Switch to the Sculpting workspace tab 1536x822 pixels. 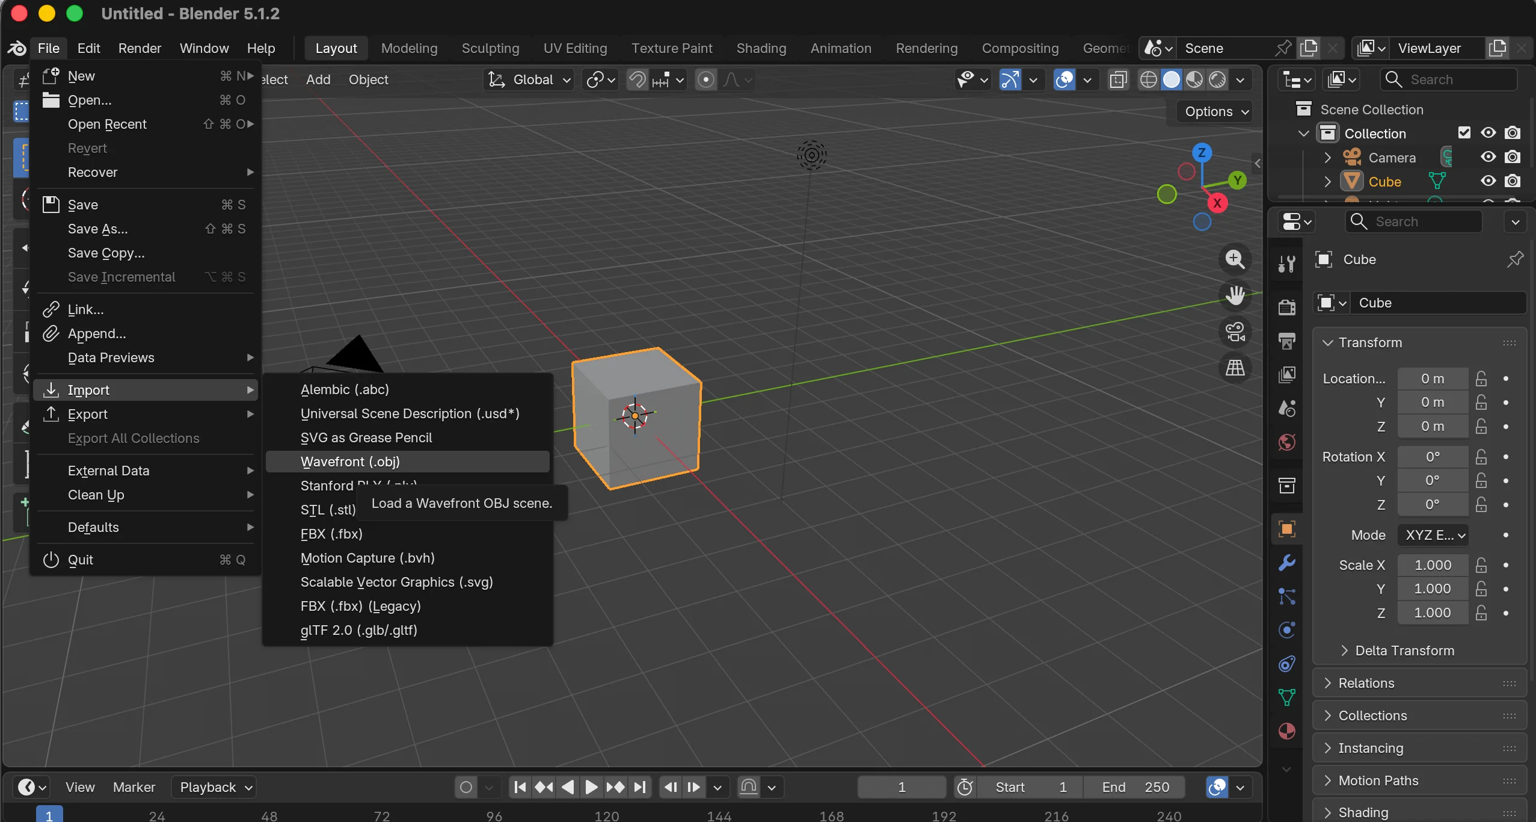490,48
